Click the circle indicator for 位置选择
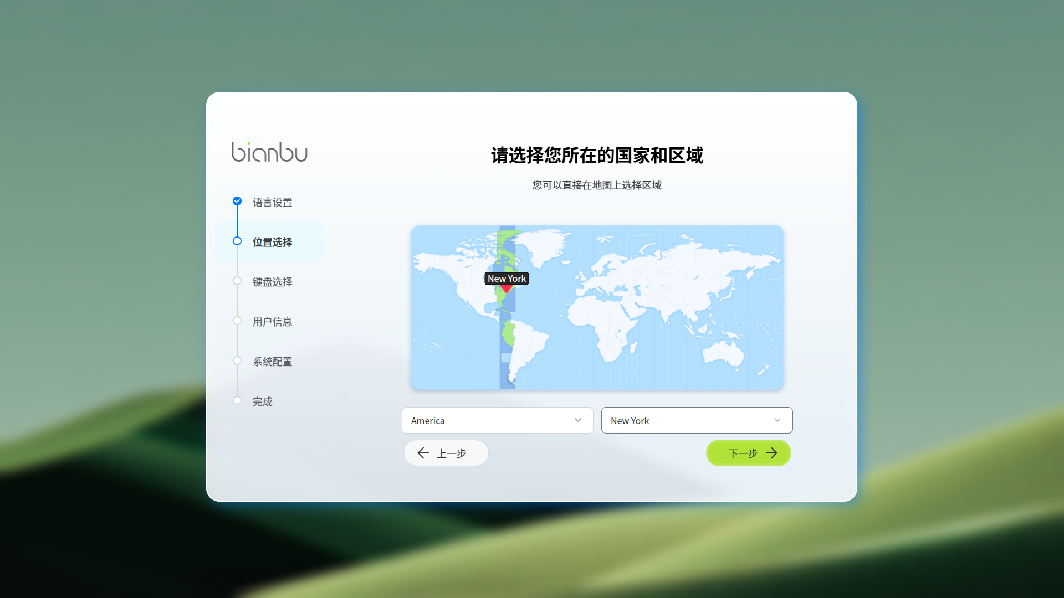 (x=237, y=241)
